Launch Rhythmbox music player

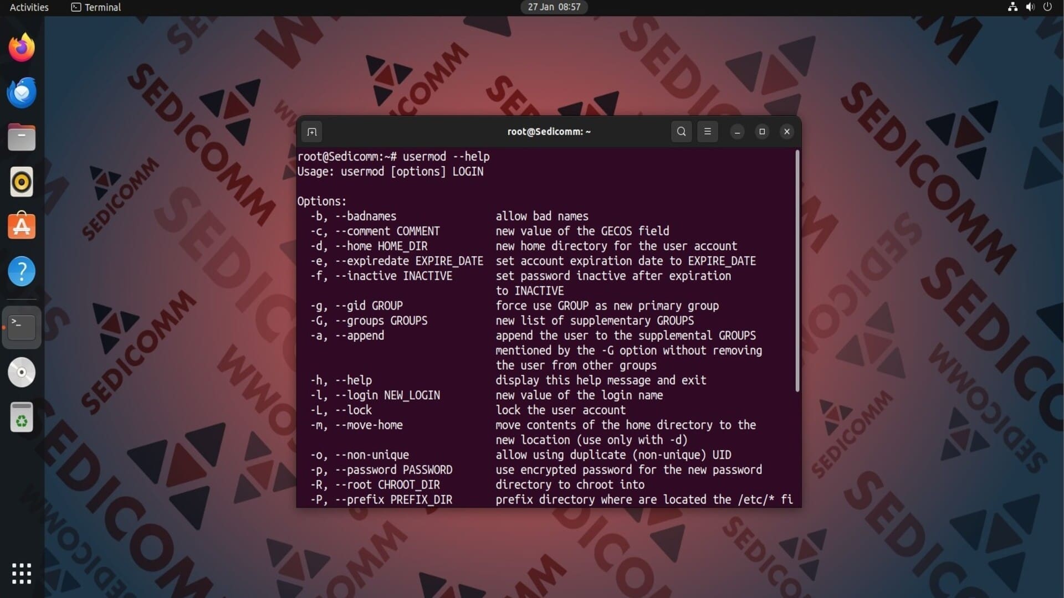[22, 182]
